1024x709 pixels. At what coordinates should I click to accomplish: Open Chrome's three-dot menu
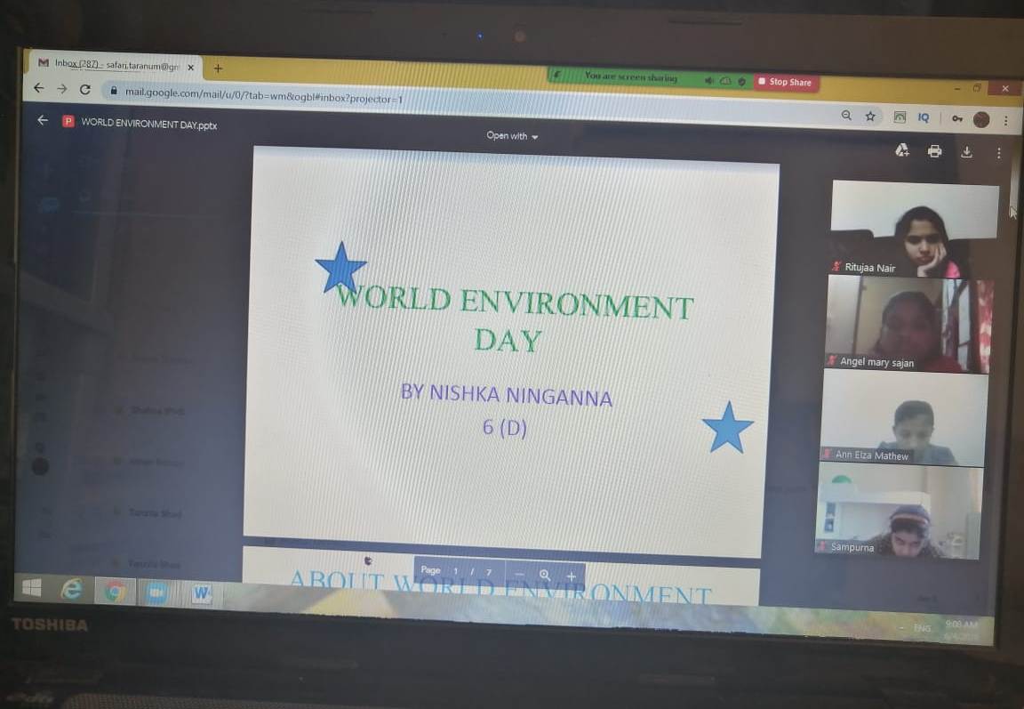1005,121
